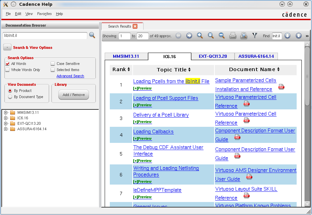This screenshot has height=215, width=312.
Task: Click the Advanced Search link
Action: [x=70, y=76]
